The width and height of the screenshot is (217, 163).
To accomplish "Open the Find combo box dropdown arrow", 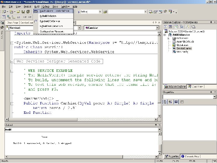I will [145, 12].
